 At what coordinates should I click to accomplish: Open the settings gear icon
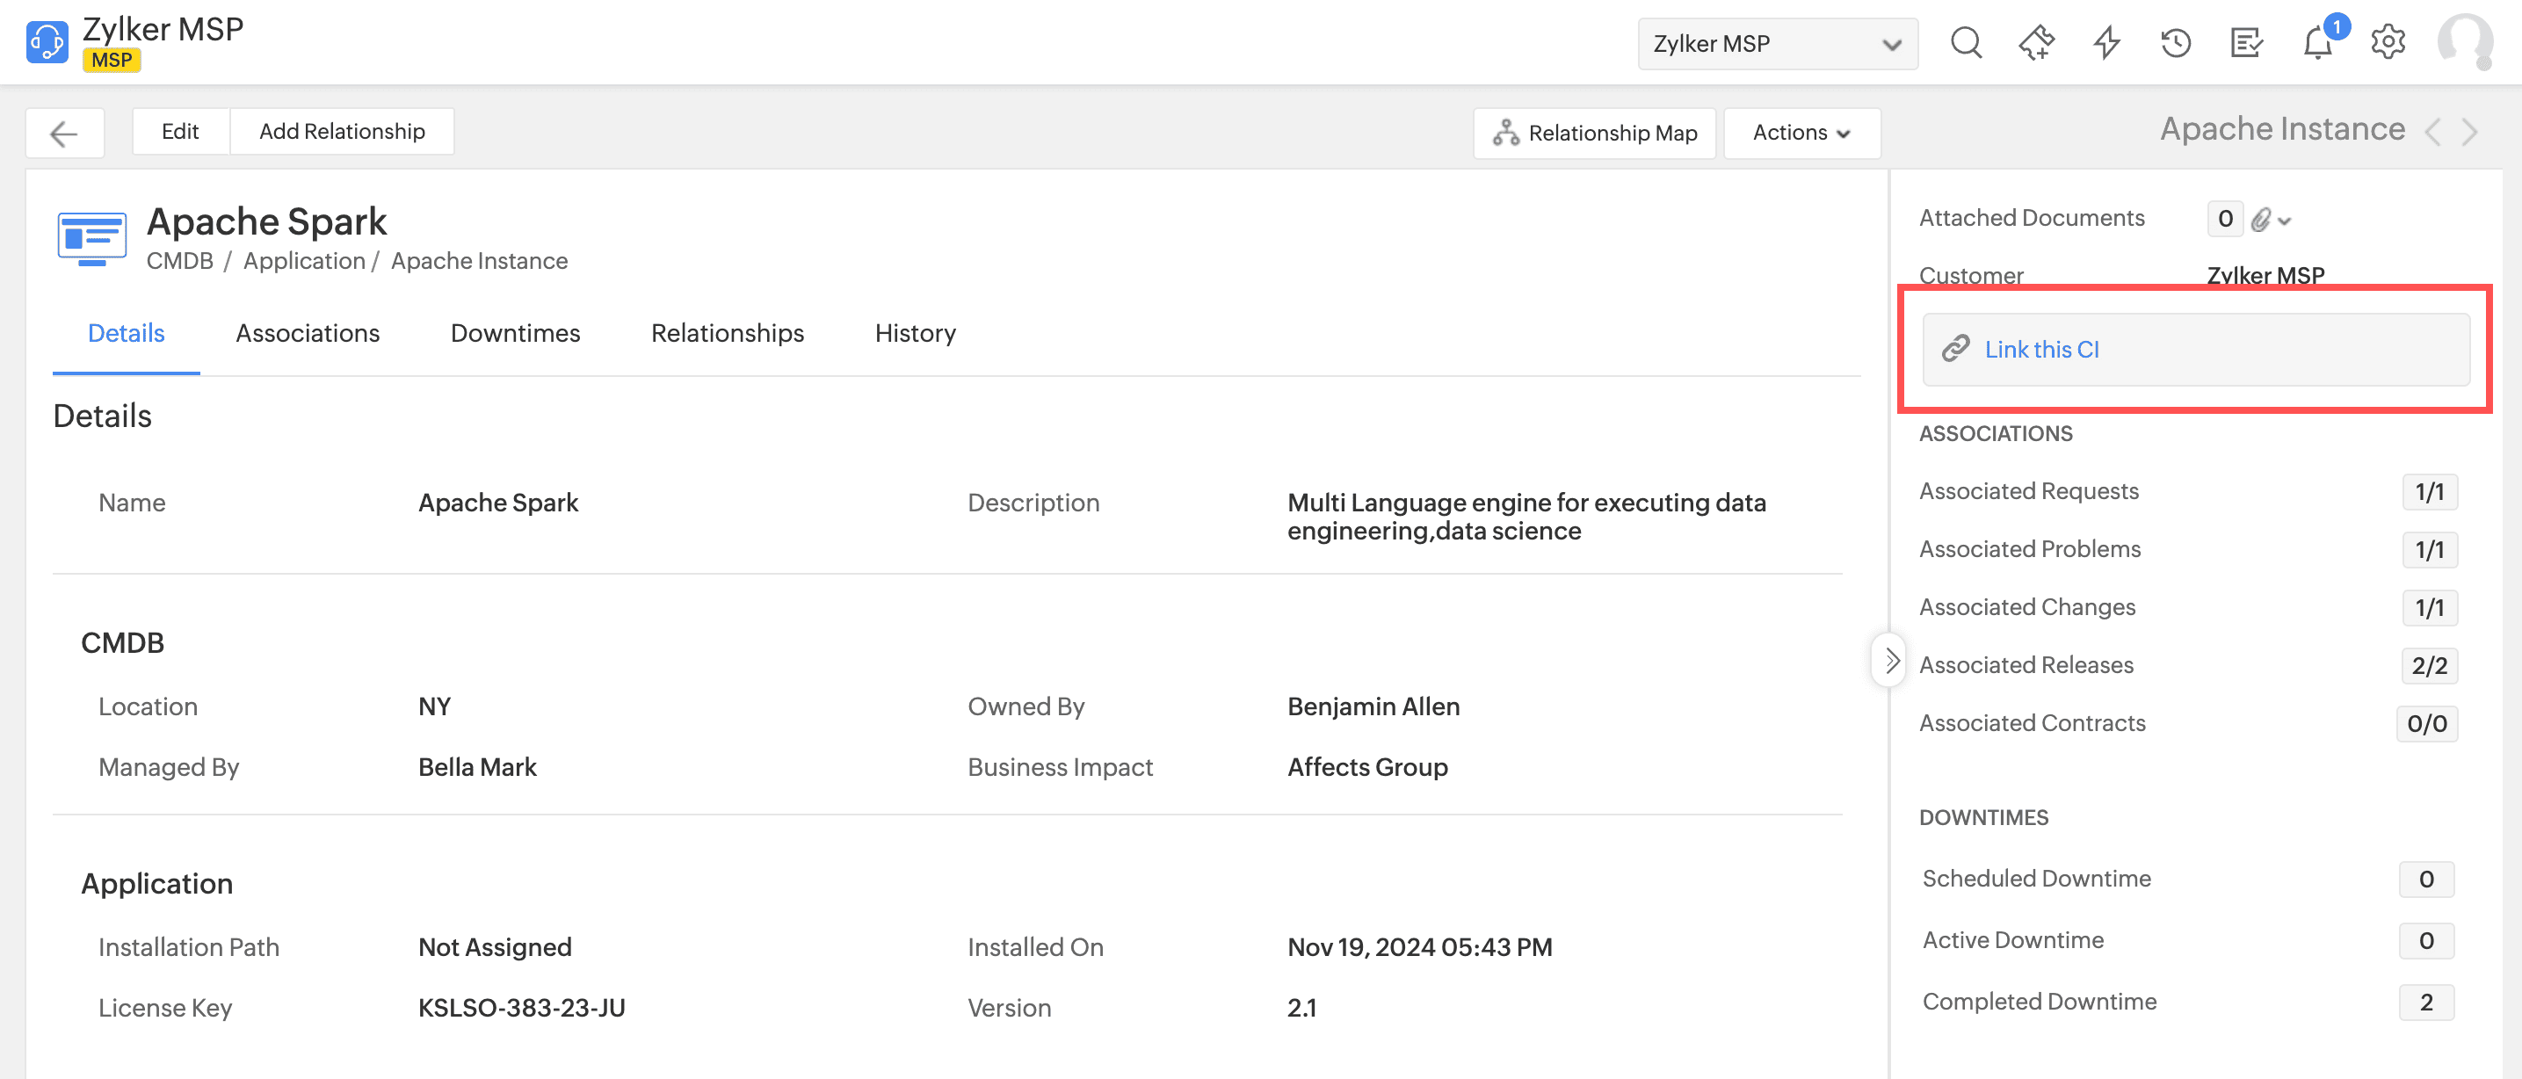point(2387,43)
